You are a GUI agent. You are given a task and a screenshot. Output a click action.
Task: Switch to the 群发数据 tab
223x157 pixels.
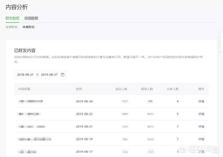tap(12, 18)
